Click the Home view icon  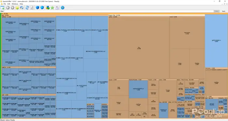click(22, 8)
